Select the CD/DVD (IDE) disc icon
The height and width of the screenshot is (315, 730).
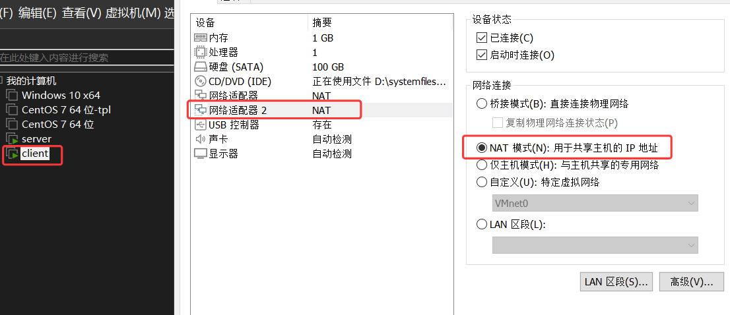click(x=200, y=81)
